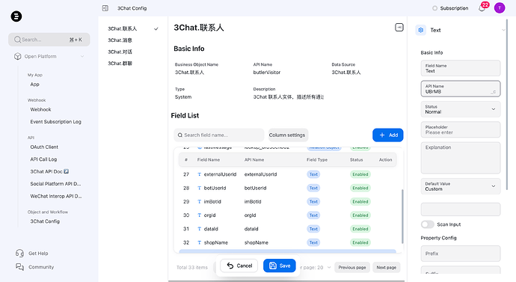This screenshot has height=282, width=516.
Task: Open the purple user avatar menu
Action: [500, 8]
